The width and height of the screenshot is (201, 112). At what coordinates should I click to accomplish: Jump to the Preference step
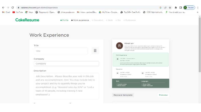pyautogui.click(x=129, y=20)
